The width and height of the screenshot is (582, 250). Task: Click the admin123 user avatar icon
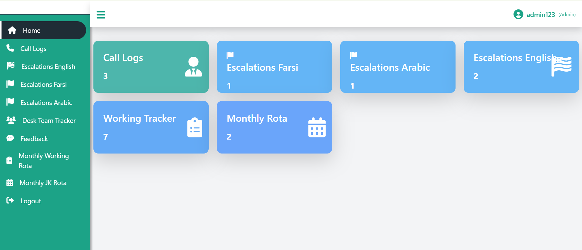coord(518,14)
